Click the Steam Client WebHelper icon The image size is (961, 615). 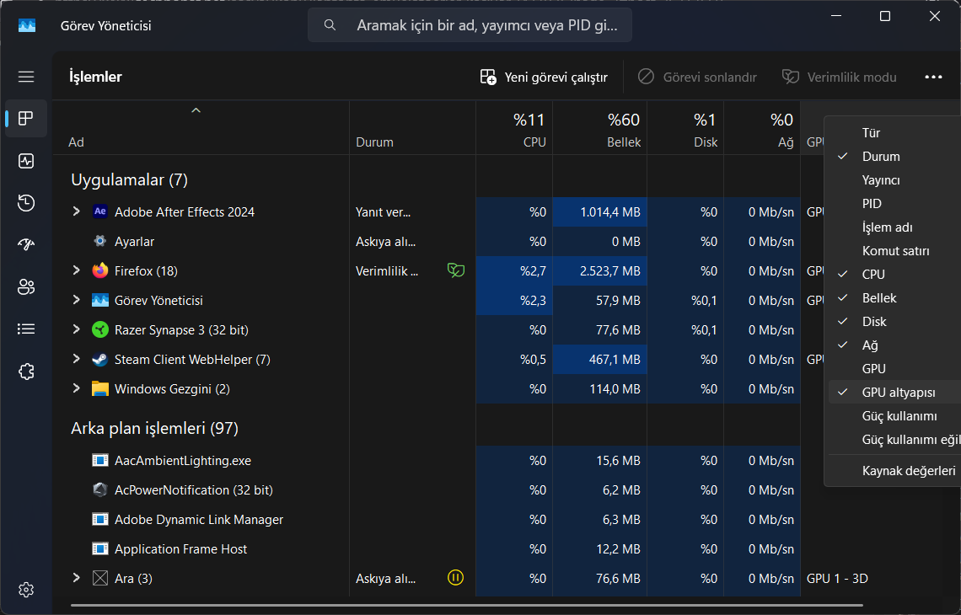point(100,360)
